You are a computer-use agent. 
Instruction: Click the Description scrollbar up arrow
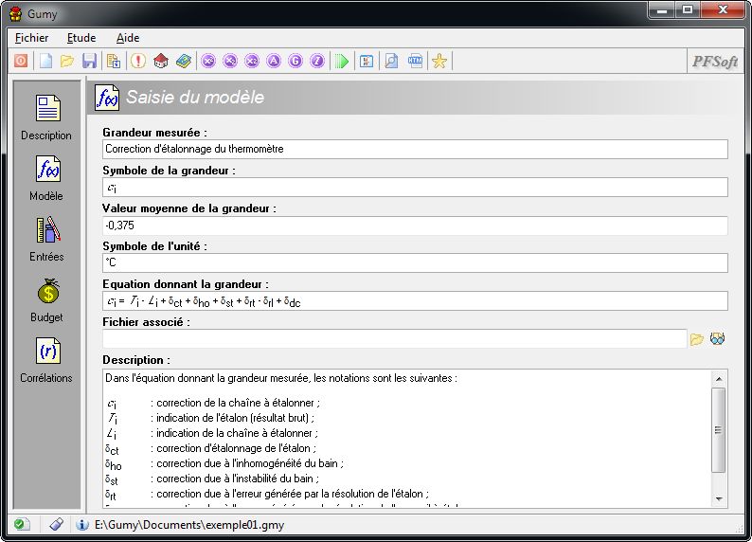pos(719,379)
